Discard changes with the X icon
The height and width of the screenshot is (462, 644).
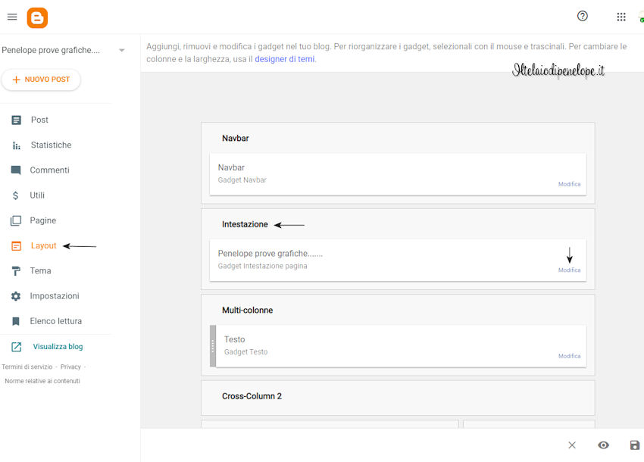[x=572, y=445]
